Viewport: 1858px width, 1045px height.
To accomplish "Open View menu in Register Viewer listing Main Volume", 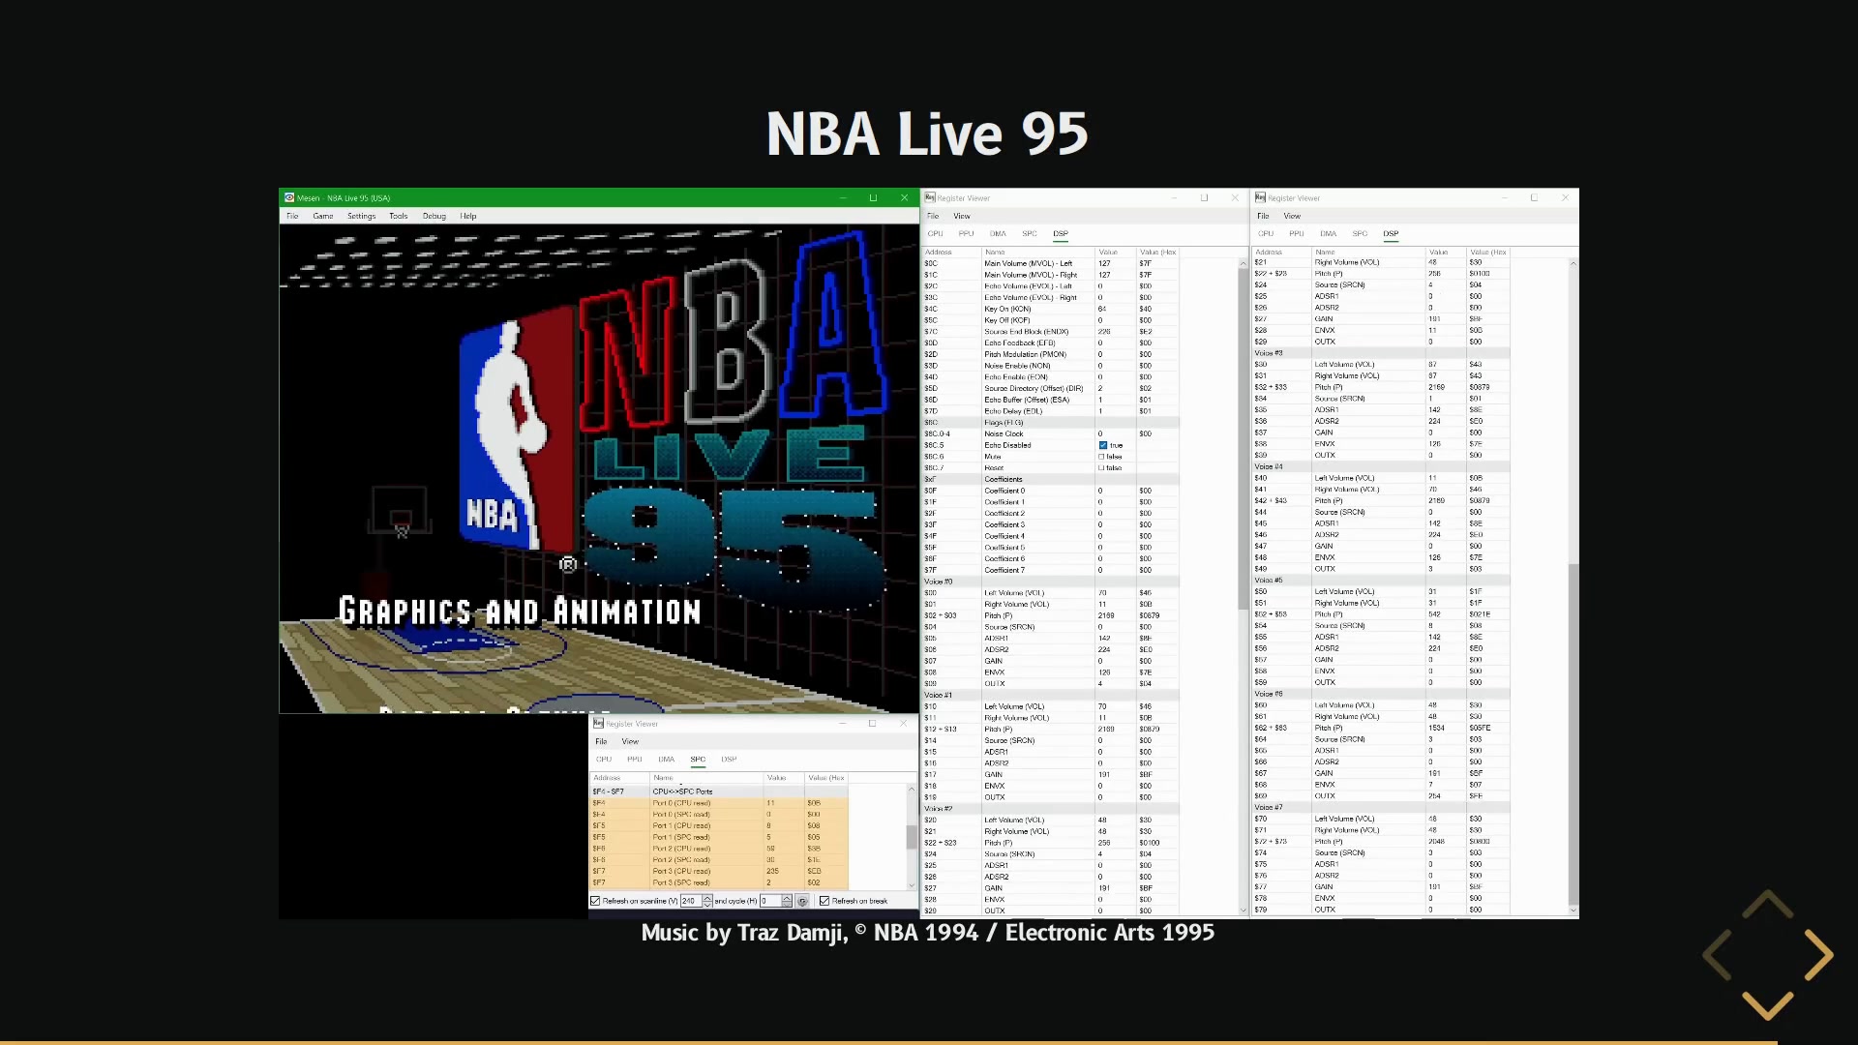I will [962, 216].
